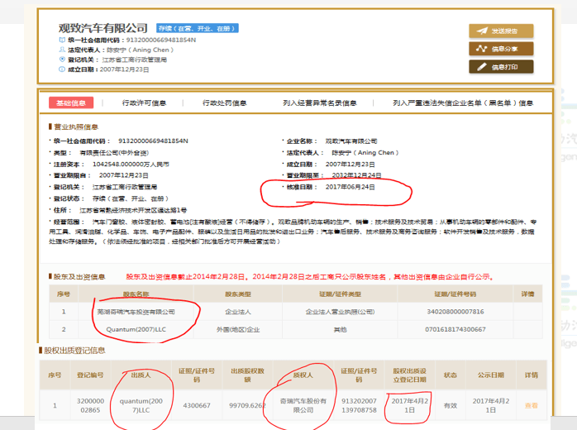Click the 有效 status cell
Screen dimensions: 577x430
pos(450,405)
